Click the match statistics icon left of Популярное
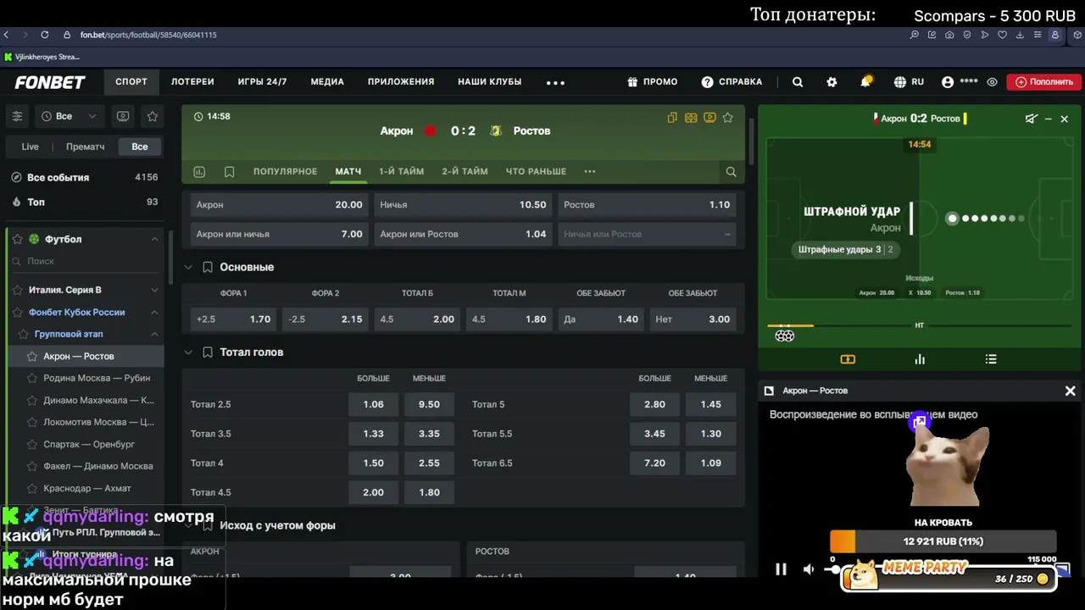1085x610 pixels. 199,172
